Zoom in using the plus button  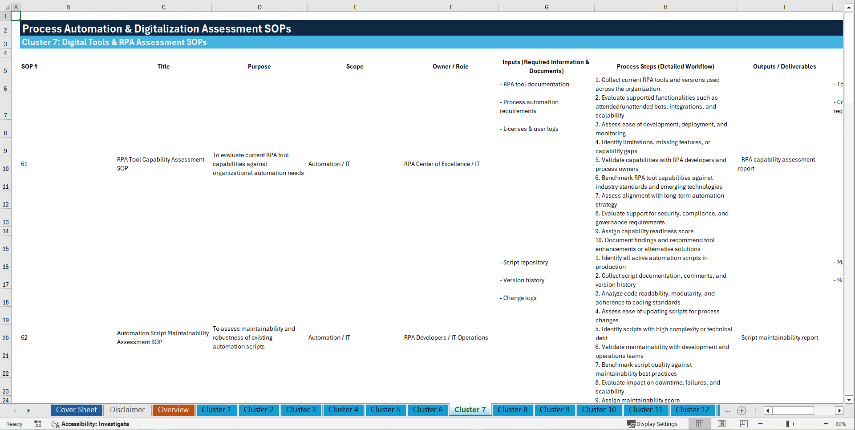827,424
